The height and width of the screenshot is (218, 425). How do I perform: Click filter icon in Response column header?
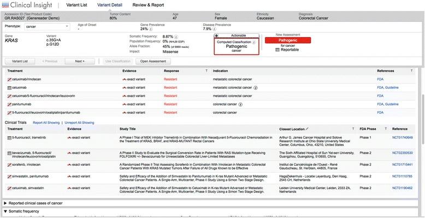coord(206,71)
